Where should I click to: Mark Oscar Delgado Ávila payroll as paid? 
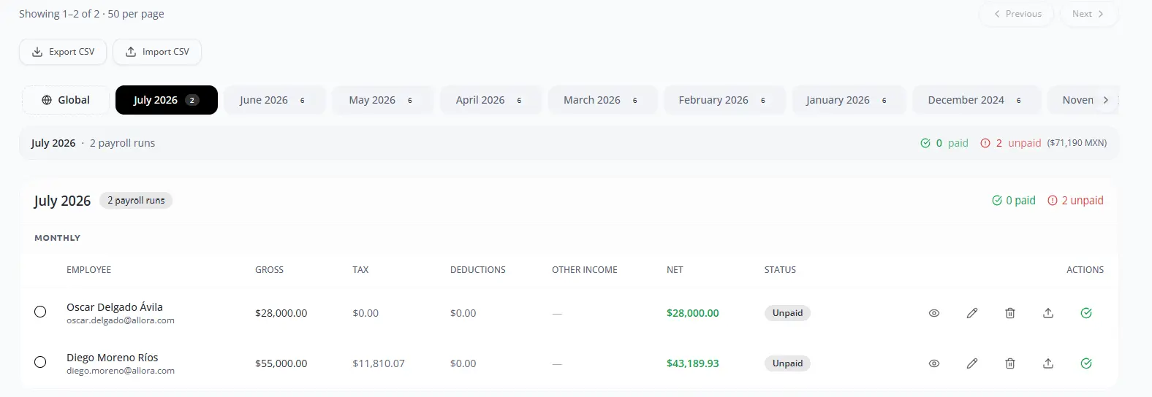click(x=1086, y=313)
